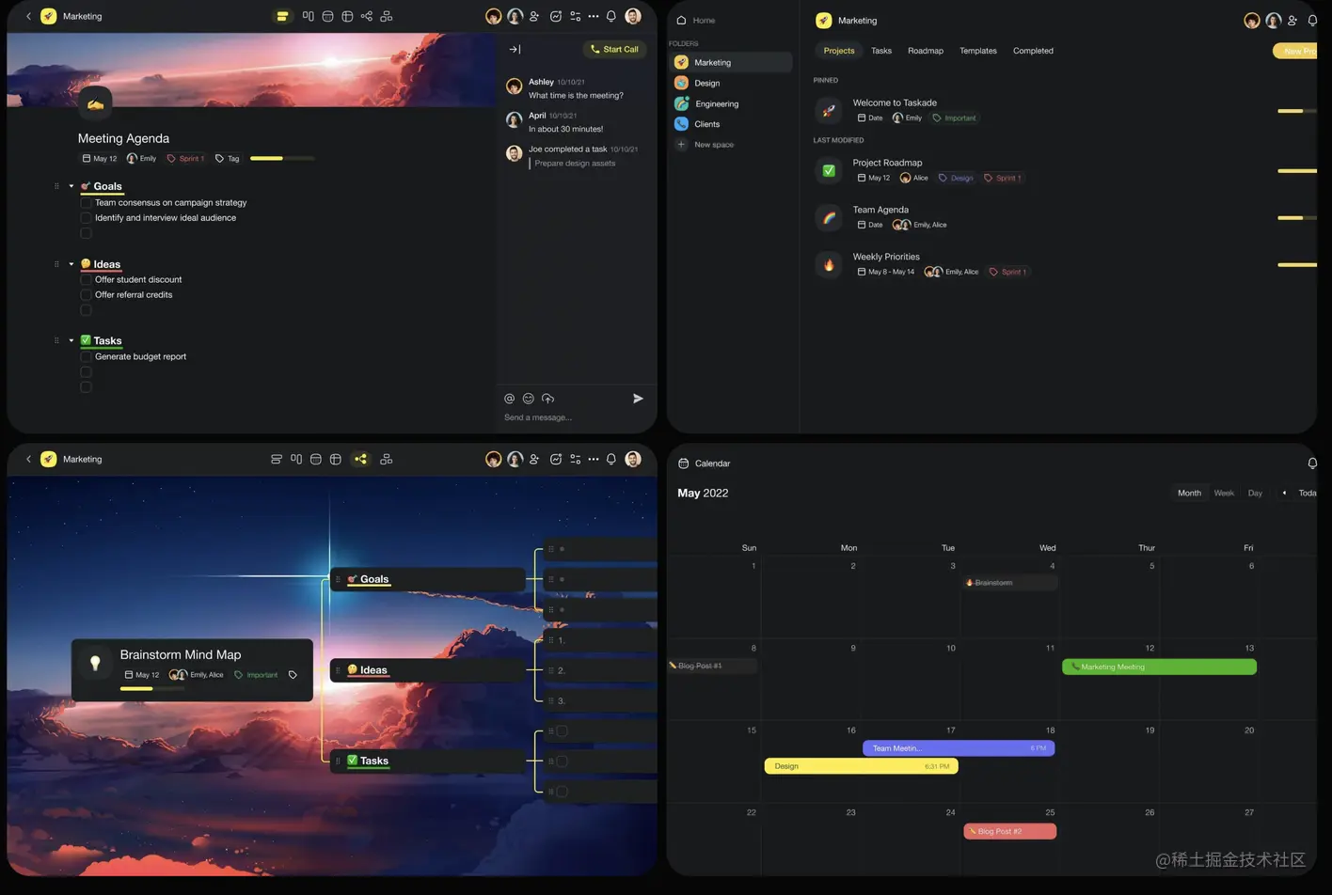The width and height of the screenshot is (1332, 895).
Task: Switch to the Roadmap tab
Action: point(926,51)
